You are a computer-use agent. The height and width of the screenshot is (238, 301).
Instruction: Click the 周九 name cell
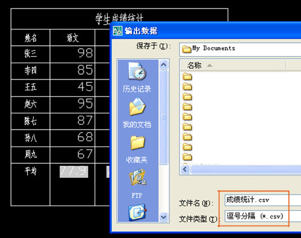pyautogui.click(x=31, y=155)
